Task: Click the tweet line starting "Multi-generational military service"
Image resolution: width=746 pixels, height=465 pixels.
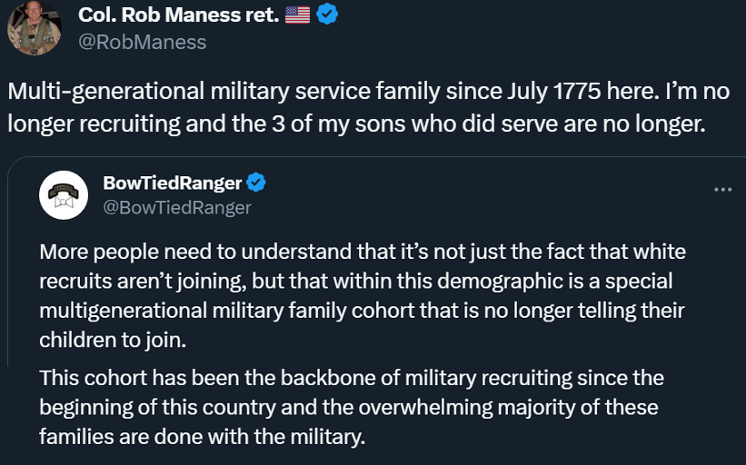Action: click(x=368, y=93)
